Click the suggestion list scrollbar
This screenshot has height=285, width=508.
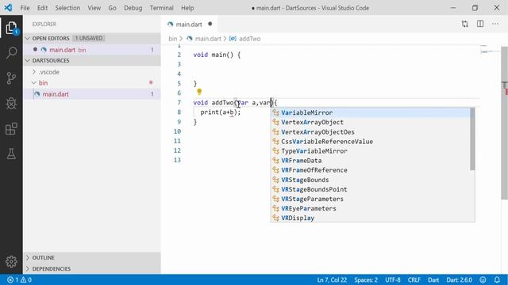tap(472, 139)
